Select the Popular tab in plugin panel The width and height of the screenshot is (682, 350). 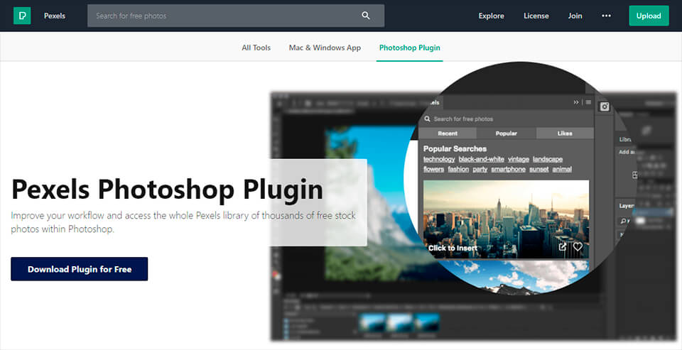(x=507, y=133)
